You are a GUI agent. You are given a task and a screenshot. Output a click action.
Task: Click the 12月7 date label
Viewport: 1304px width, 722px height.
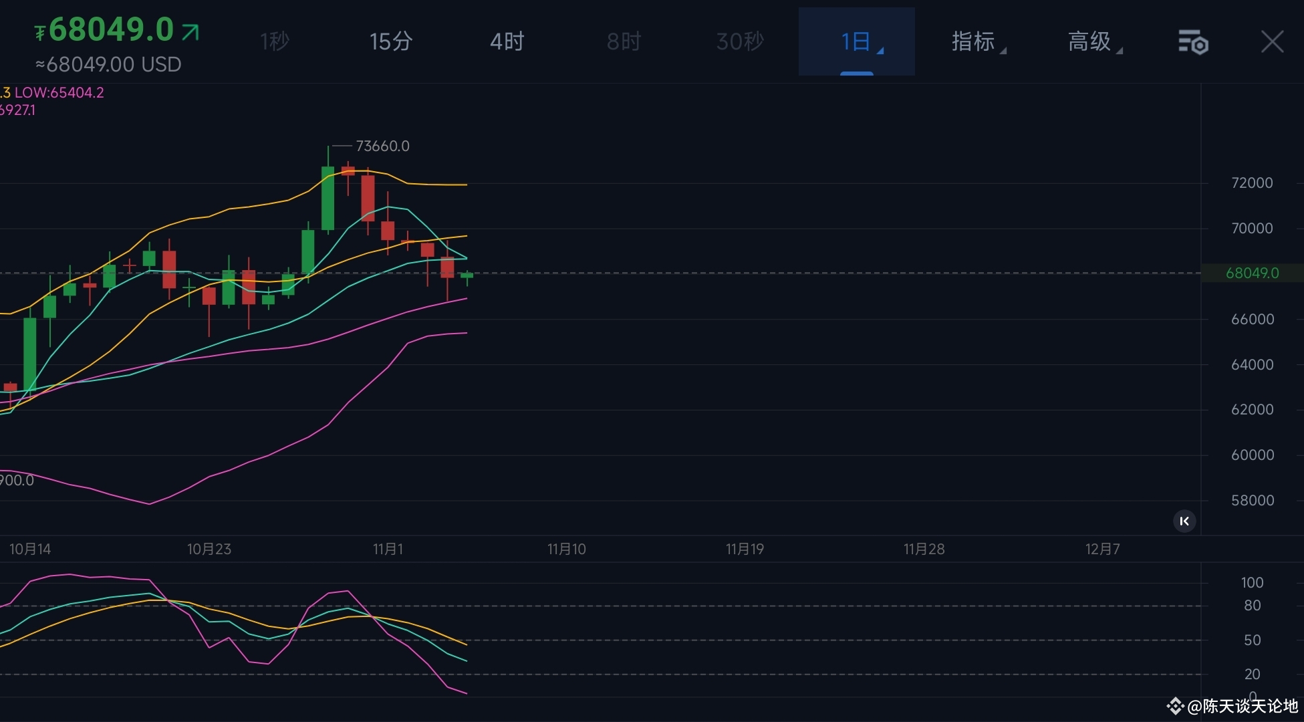pos(1103,550)
